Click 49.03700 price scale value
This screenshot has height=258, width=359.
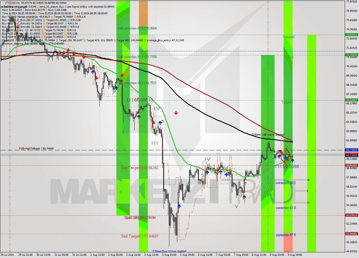351,252
